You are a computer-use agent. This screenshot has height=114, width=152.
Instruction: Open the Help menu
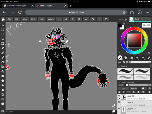click(x=42, y=19)
